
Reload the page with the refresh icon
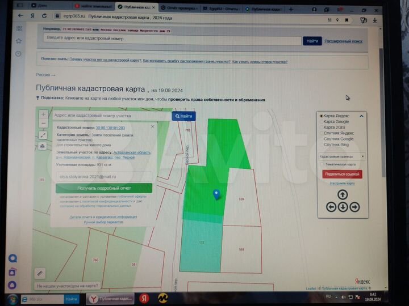click(x=44, y=16)
